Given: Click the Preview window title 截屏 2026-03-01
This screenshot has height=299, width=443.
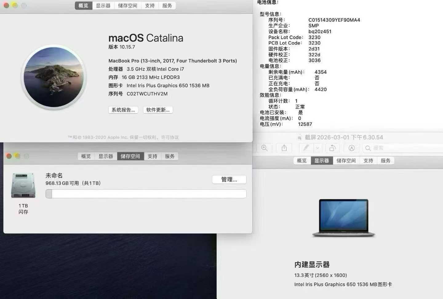Looking at the screenshot, I should [344, 137].
